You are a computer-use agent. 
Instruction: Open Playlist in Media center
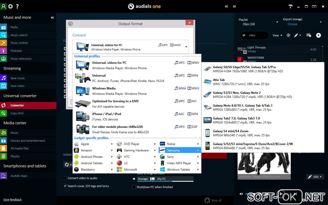(x=28, y=156)
